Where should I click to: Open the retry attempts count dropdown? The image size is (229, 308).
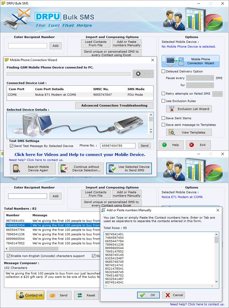point(217,94)
